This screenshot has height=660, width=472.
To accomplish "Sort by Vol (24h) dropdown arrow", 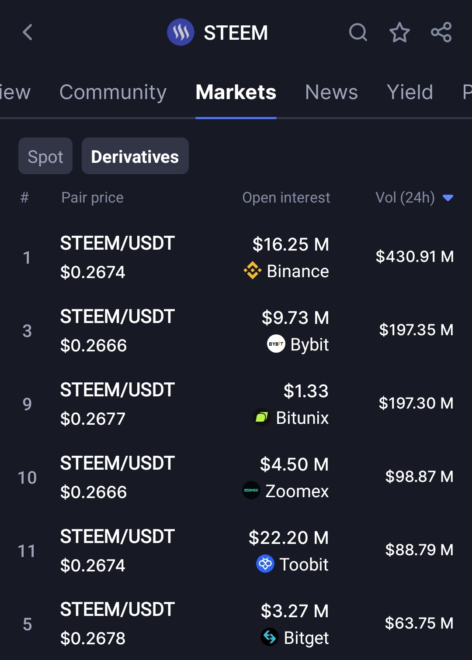I will coord(448,198).
